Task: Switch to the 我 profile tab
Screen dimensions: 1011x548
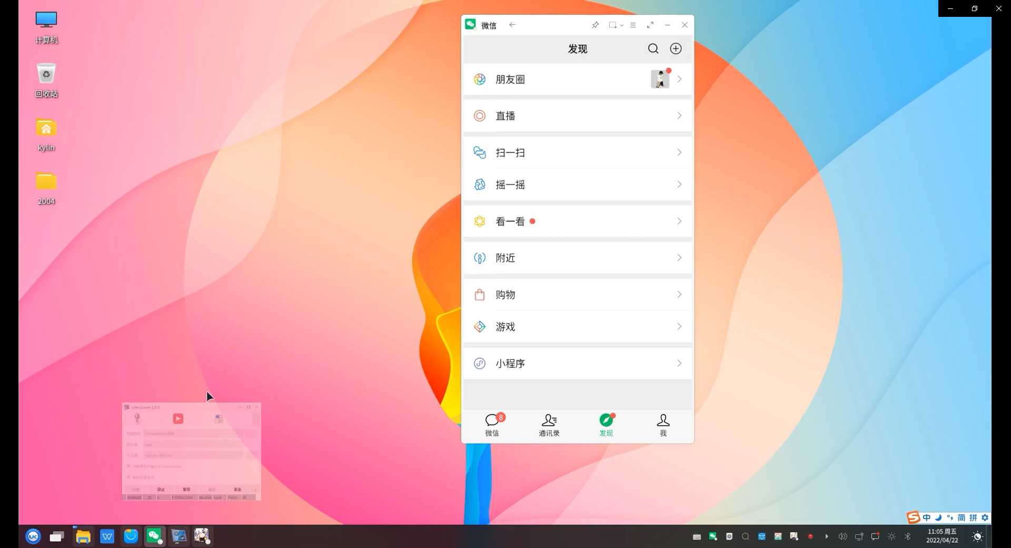Action: tap(663, 425)
